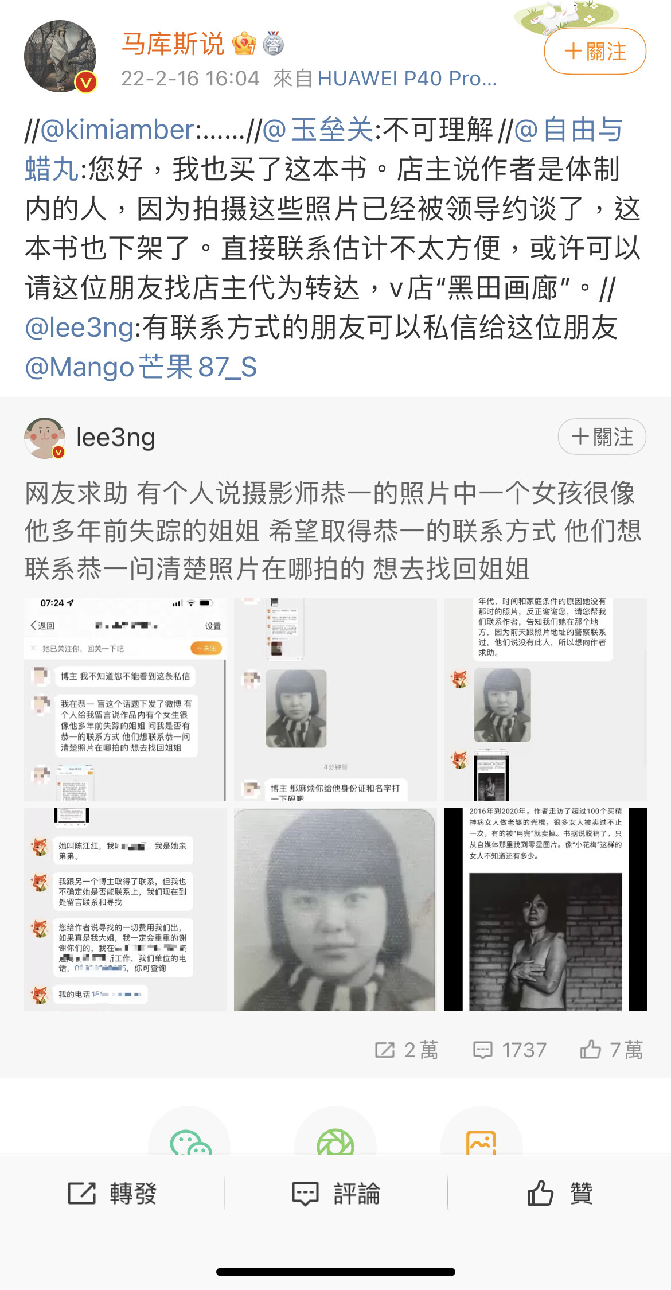Screen dimensions: 671x1290
Task: Open the HUAWEI P40 Pro source link
Action: click(x=407, y=79)
